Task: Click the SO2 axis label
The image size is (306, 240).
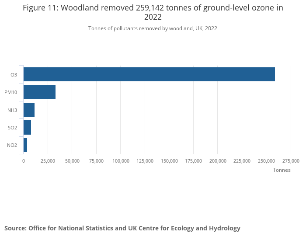Action: (x=13, y=128)
